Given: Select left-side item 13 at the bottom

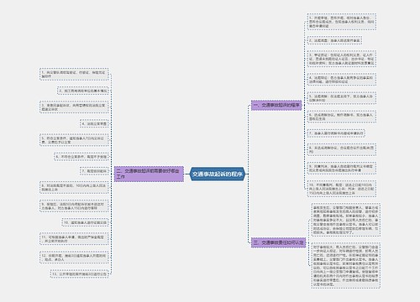Looking at the screenshot, I should pyautogui.click(x=80, y=274).
